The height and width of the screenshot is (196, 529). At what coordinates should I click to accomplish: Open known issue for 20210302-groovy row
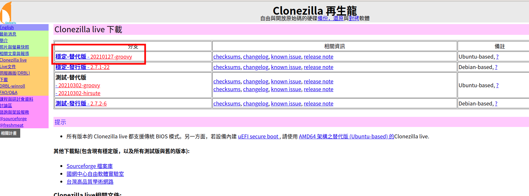[286, 81]
